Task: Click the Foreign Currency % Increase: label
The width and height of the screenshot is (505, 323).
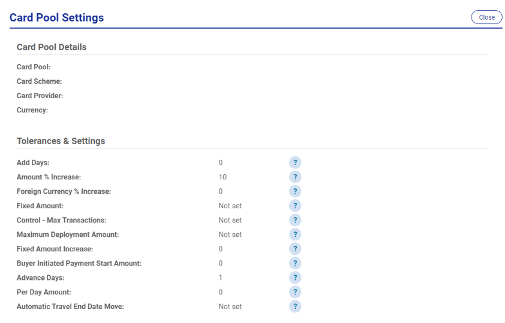Action: (64, 191)
